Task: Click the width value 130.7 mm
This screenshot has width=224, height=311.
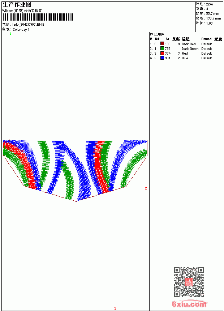Action: (214, 18)
